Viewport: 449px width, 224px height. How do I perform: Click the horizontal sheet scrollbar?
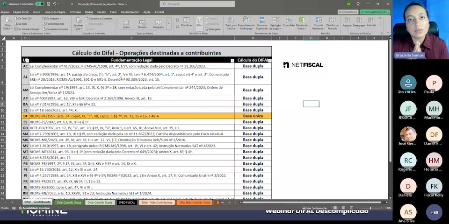point(312,203)
